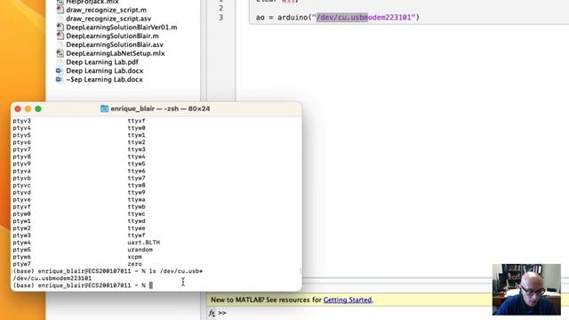
Task: Click the DeepLearningSolutionBlairVer01.m file icon
Action: pos(60,28)
